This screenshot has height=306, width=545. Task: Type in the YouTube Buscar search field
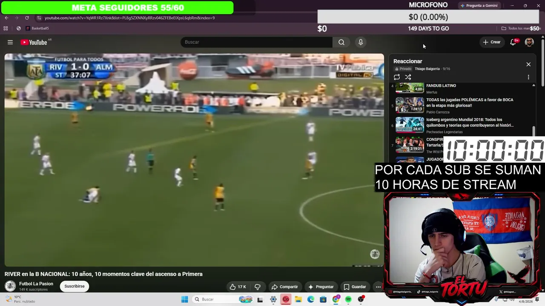click(257, 42)
